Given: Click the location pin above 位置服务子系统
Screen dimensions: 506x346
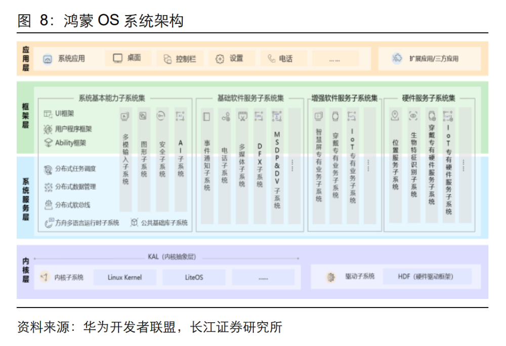Looking at the screenshot, I should coord(395,115).
